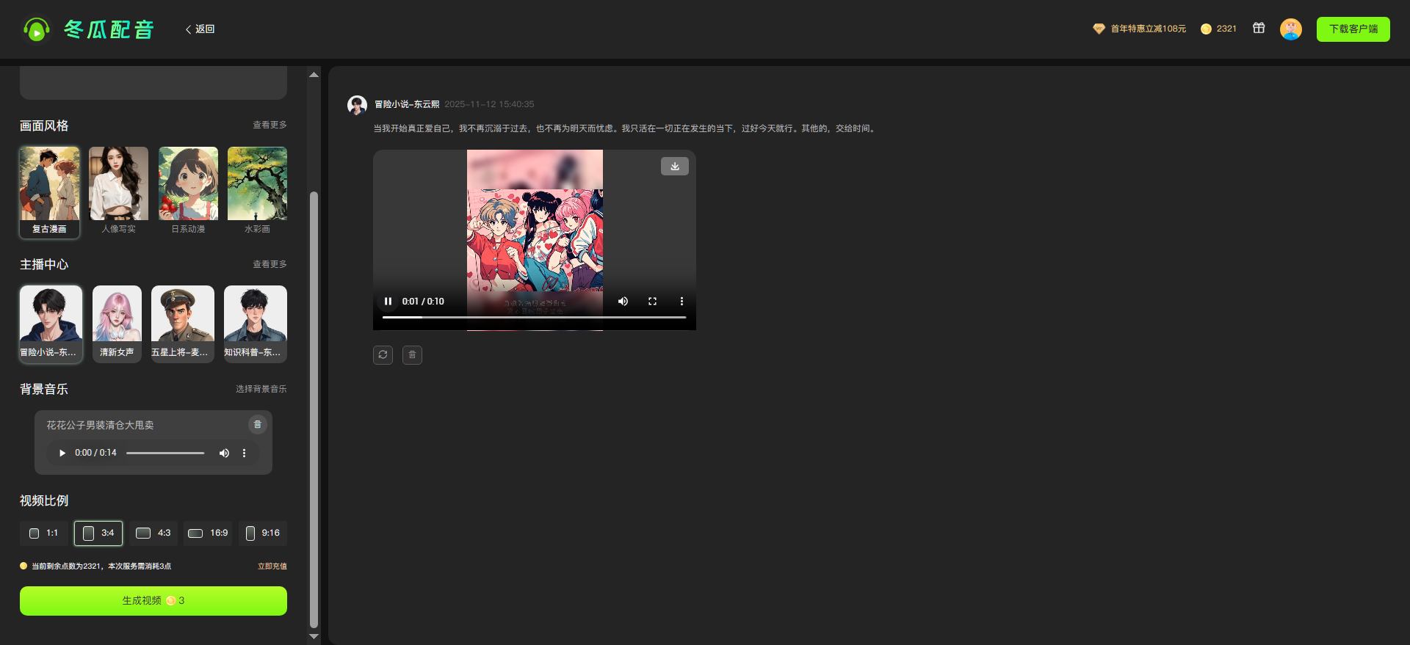Open video player more options menu
1410x645 pixels.
(681, 302)
